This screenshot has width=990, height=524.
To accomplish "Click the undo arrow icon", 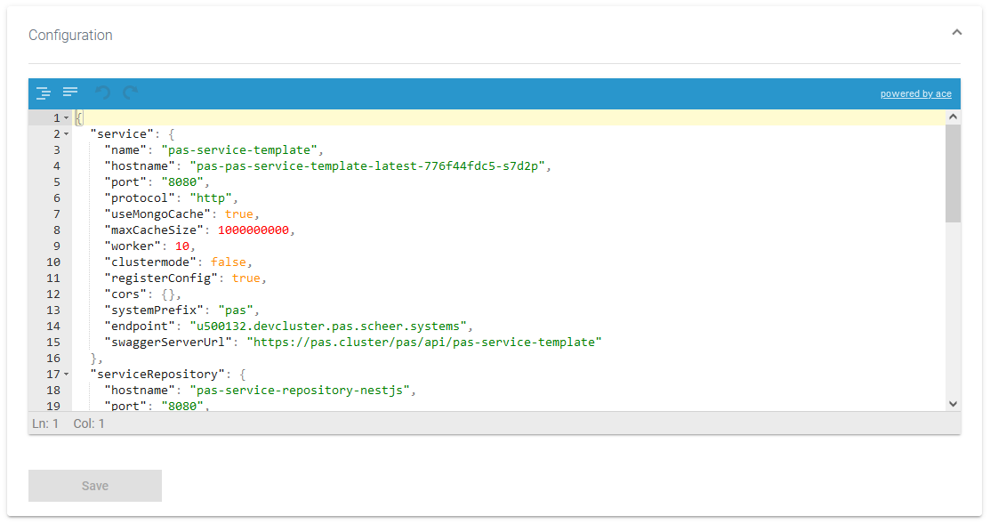I will pyautogui.click(x=103, y=93).
